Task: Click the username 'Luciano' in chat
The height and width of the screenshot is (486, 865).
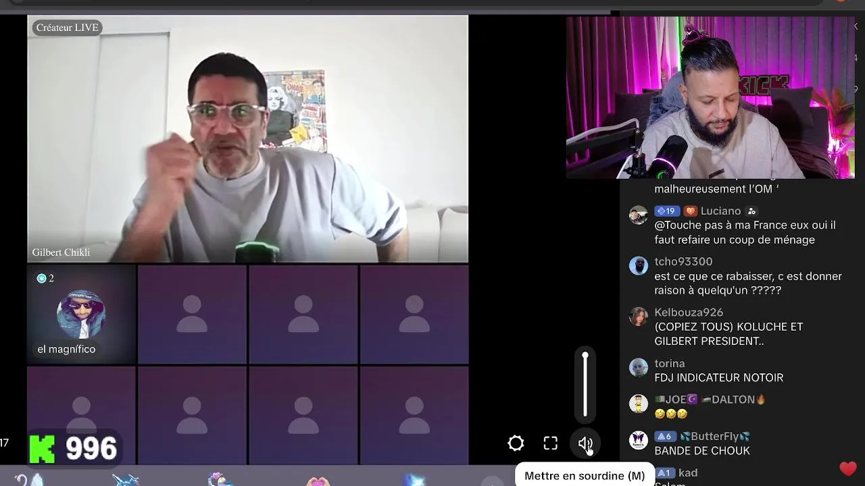Action: (720, 211)
